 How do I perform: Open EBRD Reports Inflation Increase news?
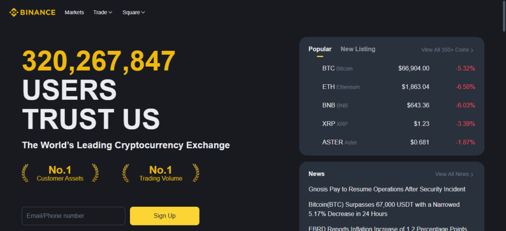pos(388,228)
